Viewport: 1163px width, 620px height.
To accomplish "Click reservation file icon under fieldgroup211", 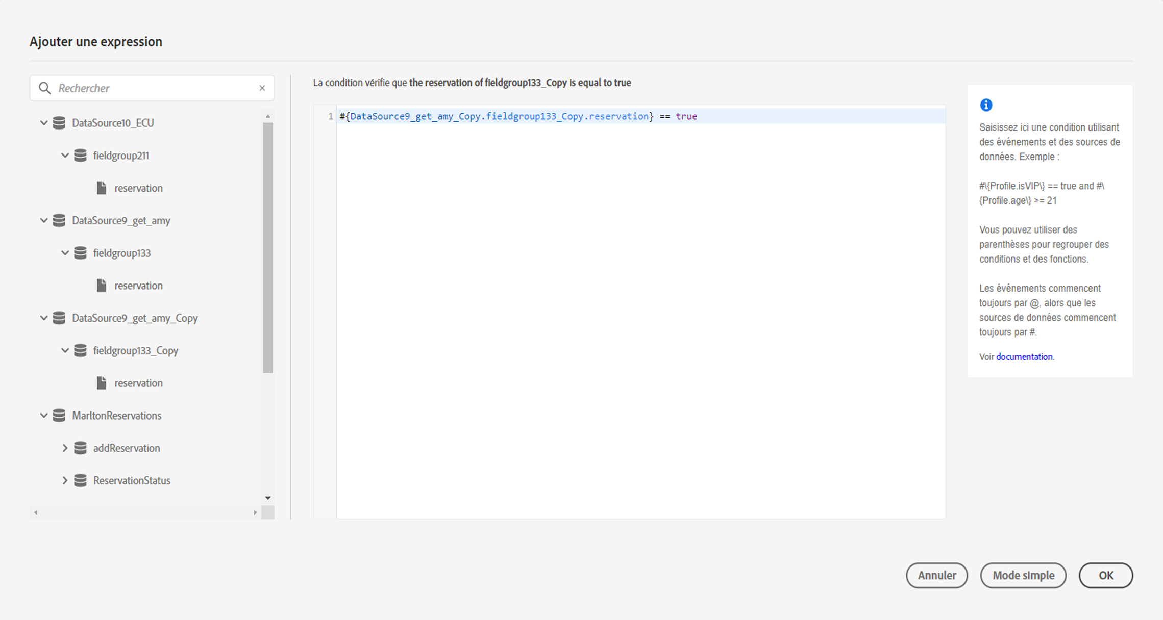I will [102, 188].
